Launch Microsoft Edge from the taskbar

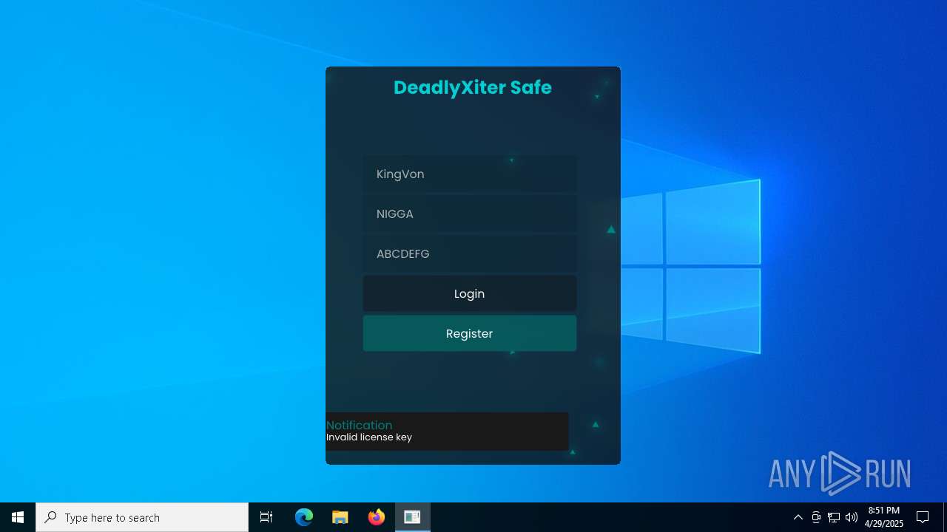point(304,517)
